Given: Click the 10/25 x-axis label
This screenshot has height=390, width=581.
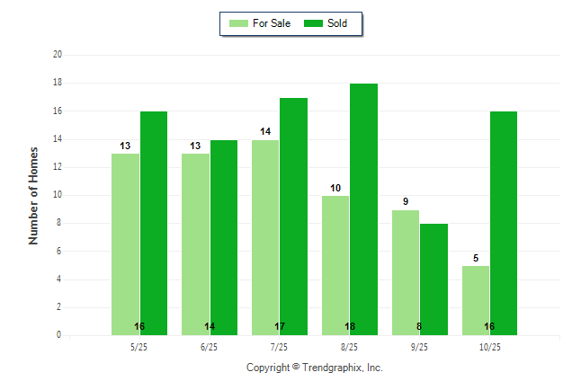Looking at the screenshot, I should [x=490, y=347].
